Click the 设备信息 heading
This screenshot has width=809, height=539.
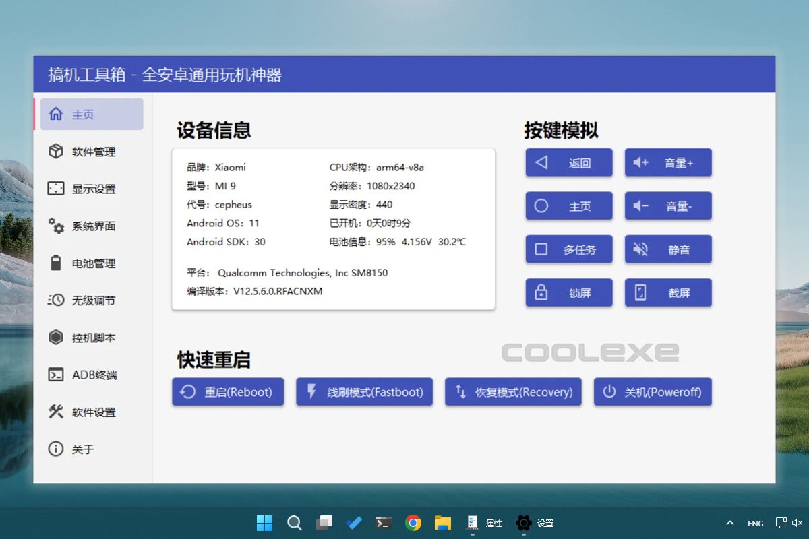point(214,130)
